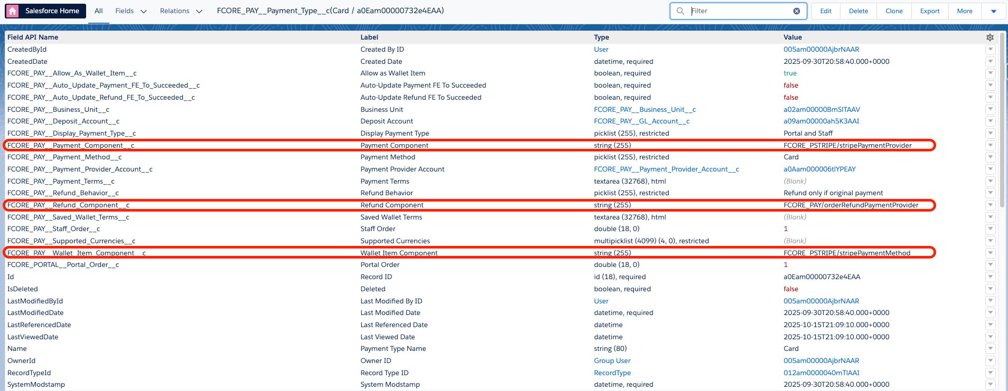
Task: Open record link a09am00000ah5K3AAI
Action: 821,121
